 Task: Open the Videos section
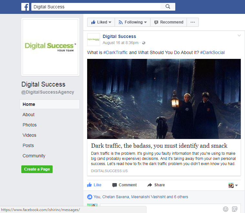pos(29,135)
